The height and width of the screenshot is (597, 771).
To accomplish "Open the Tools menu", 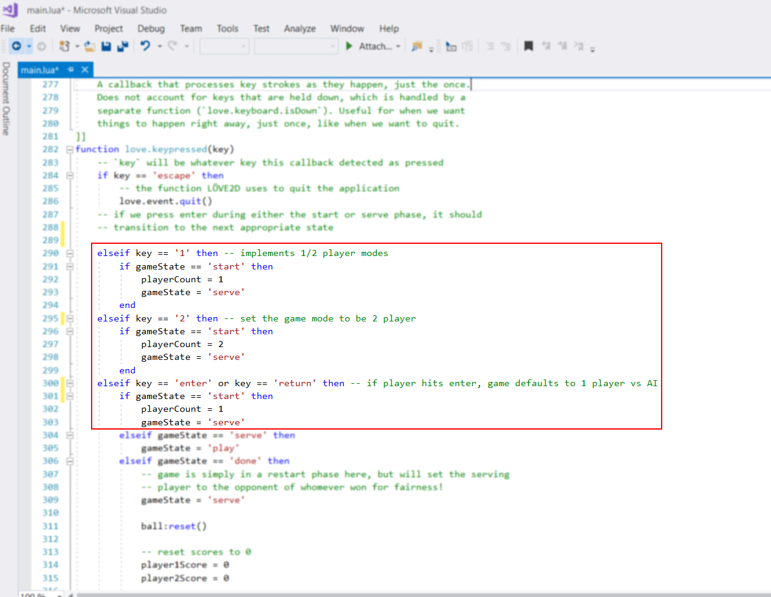I will coord(228,28).
